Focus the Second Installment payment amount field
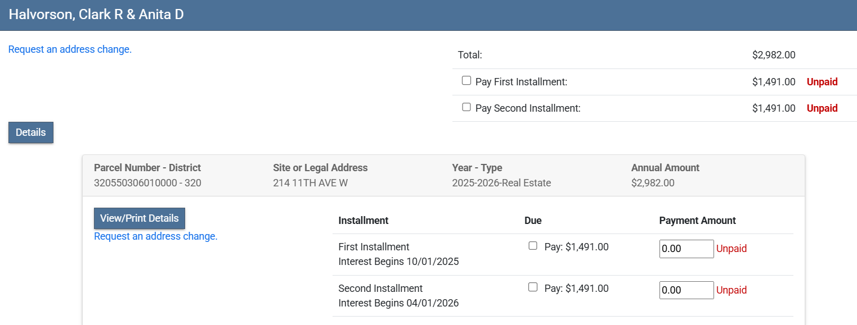857x325 pixels. coord(686,290)
